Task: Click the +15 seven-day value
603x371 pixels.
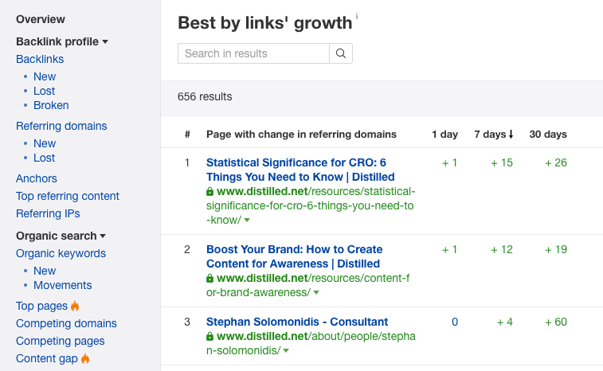Action: tap(502, 163)
